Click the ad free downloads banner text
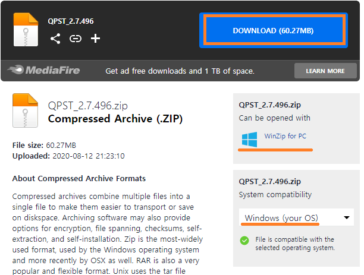The width and height of the screenshot is (364, 275). click(180, 71)
